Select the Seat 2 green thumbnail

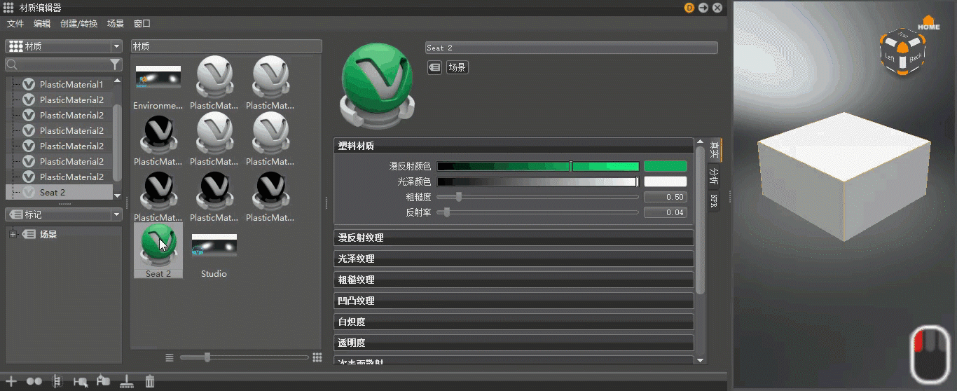(x=158, y=250)
